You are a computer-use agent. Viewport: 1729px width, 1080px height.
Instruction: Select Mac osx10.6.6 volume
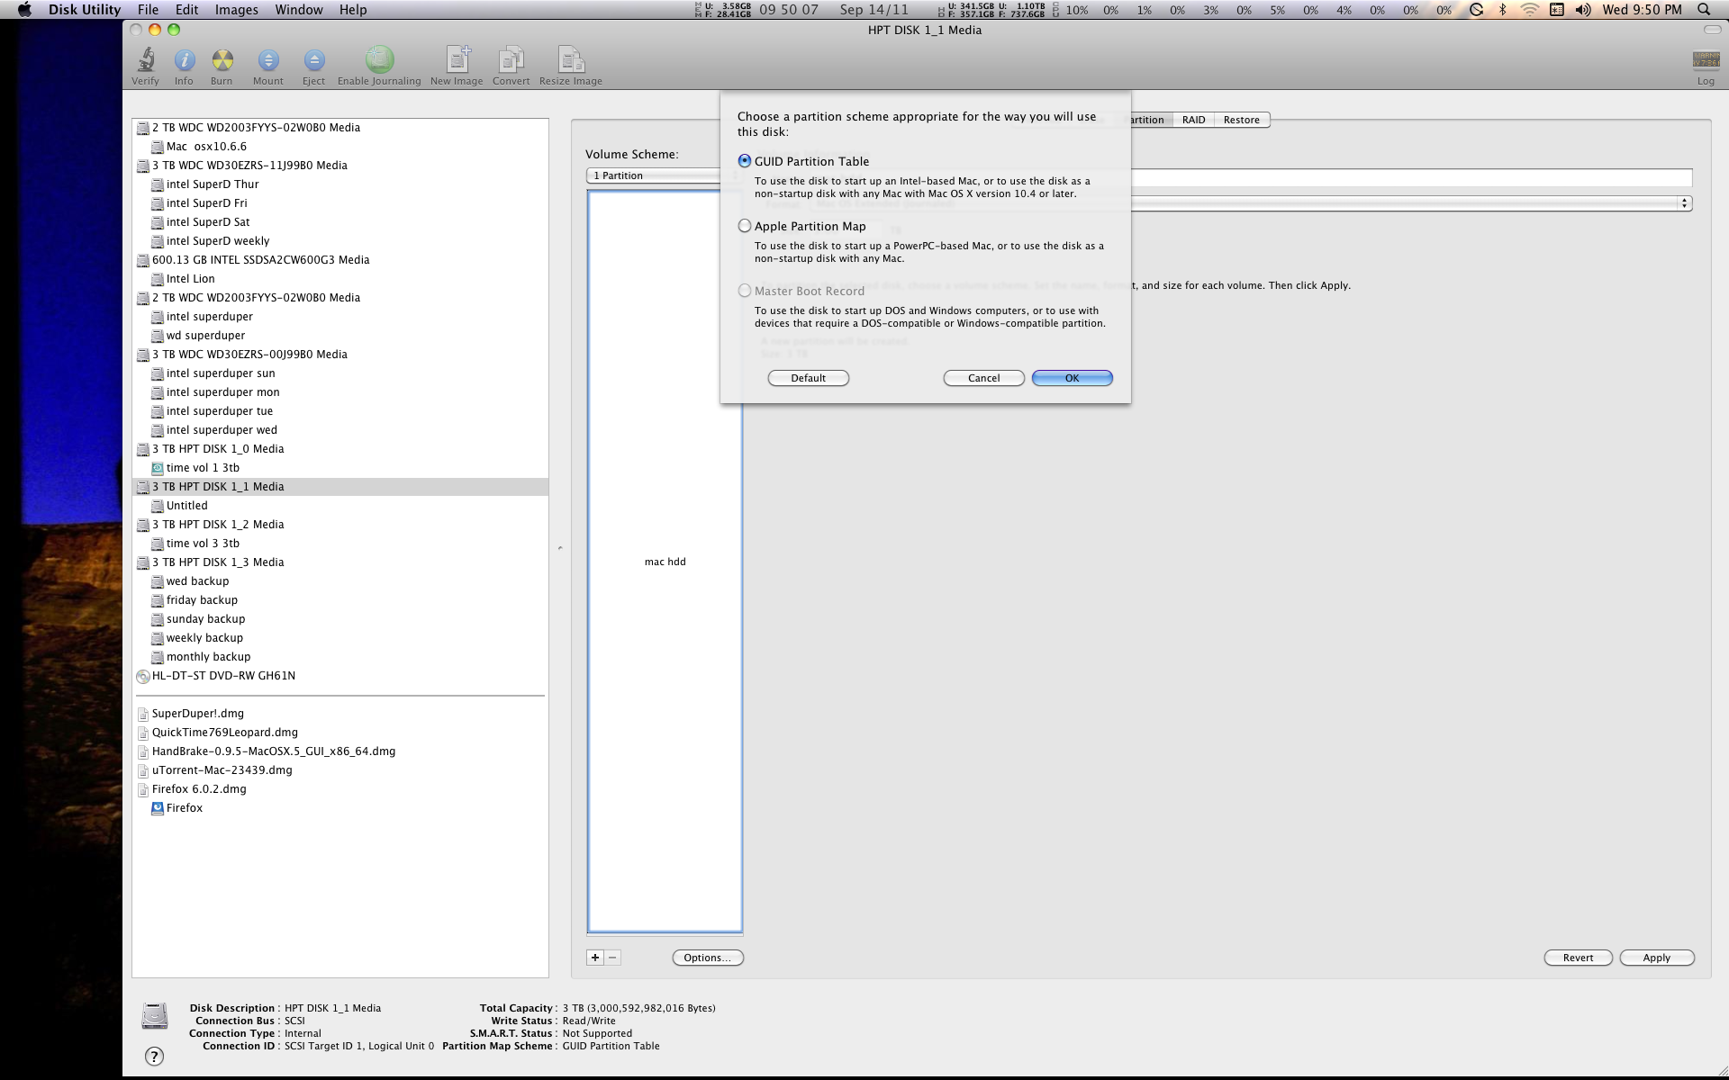click(x=206, y=147)
